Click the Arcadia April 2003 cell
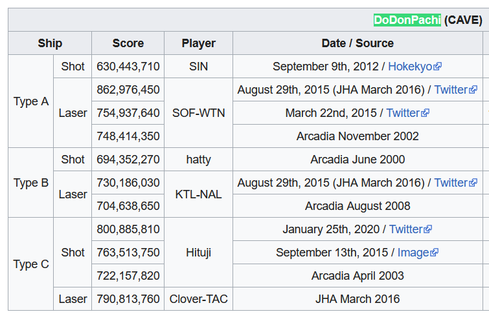The height and width of the screenshot is (323, 489). [358, 276]
